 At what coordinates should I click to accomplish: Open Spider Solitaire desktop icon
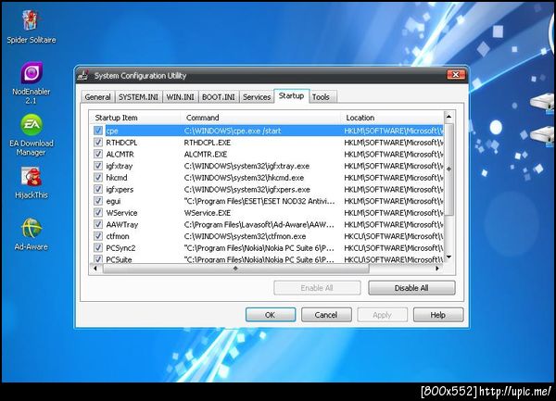[x=31, y=27]
